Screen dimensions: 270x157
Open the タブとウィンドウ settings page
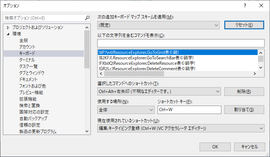(32, 73)
